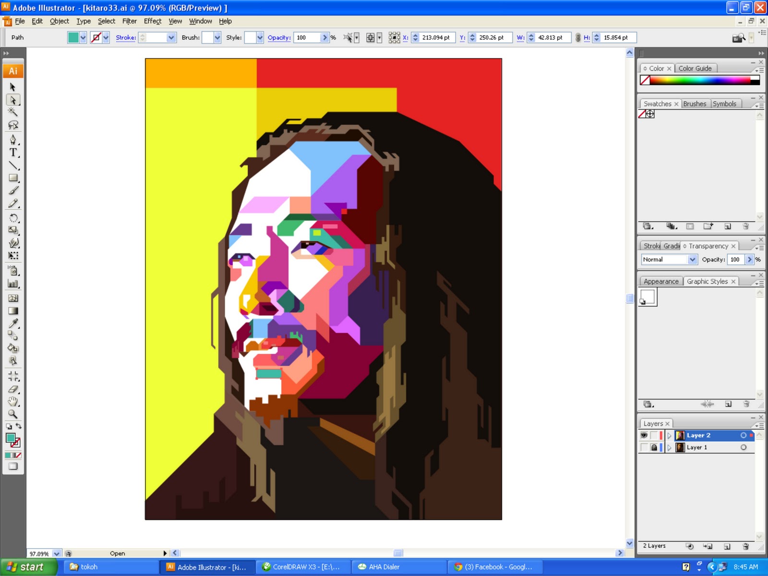Image resolution: width=768 pixels, height=576 pixels.
Task: Choose the Rectangle tool
Action: tap(13, 178)
